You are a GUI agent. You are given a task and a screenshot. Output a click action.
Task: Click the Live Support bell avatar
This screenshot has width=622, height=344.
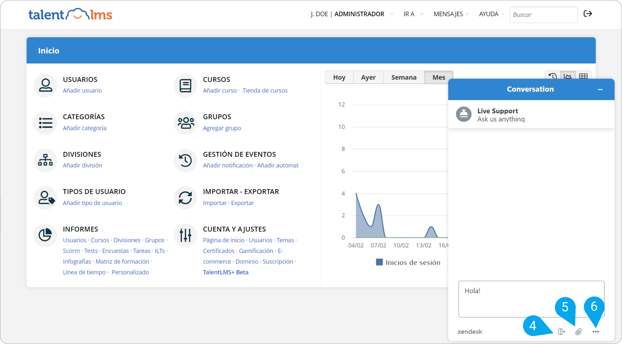pos(464,114)
